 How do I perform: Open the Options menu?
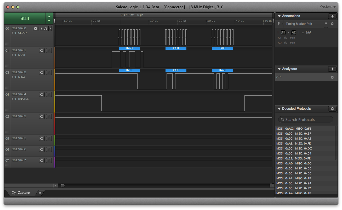click(328, 7)
